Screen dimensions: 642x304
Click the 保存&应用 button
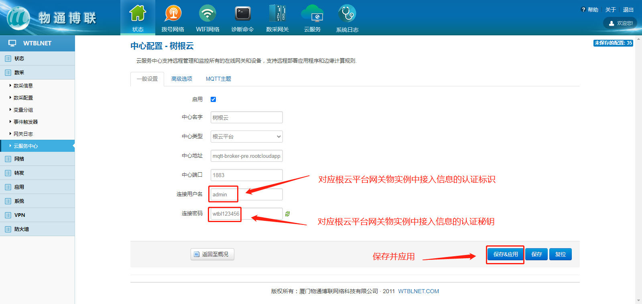click(506, 254)
